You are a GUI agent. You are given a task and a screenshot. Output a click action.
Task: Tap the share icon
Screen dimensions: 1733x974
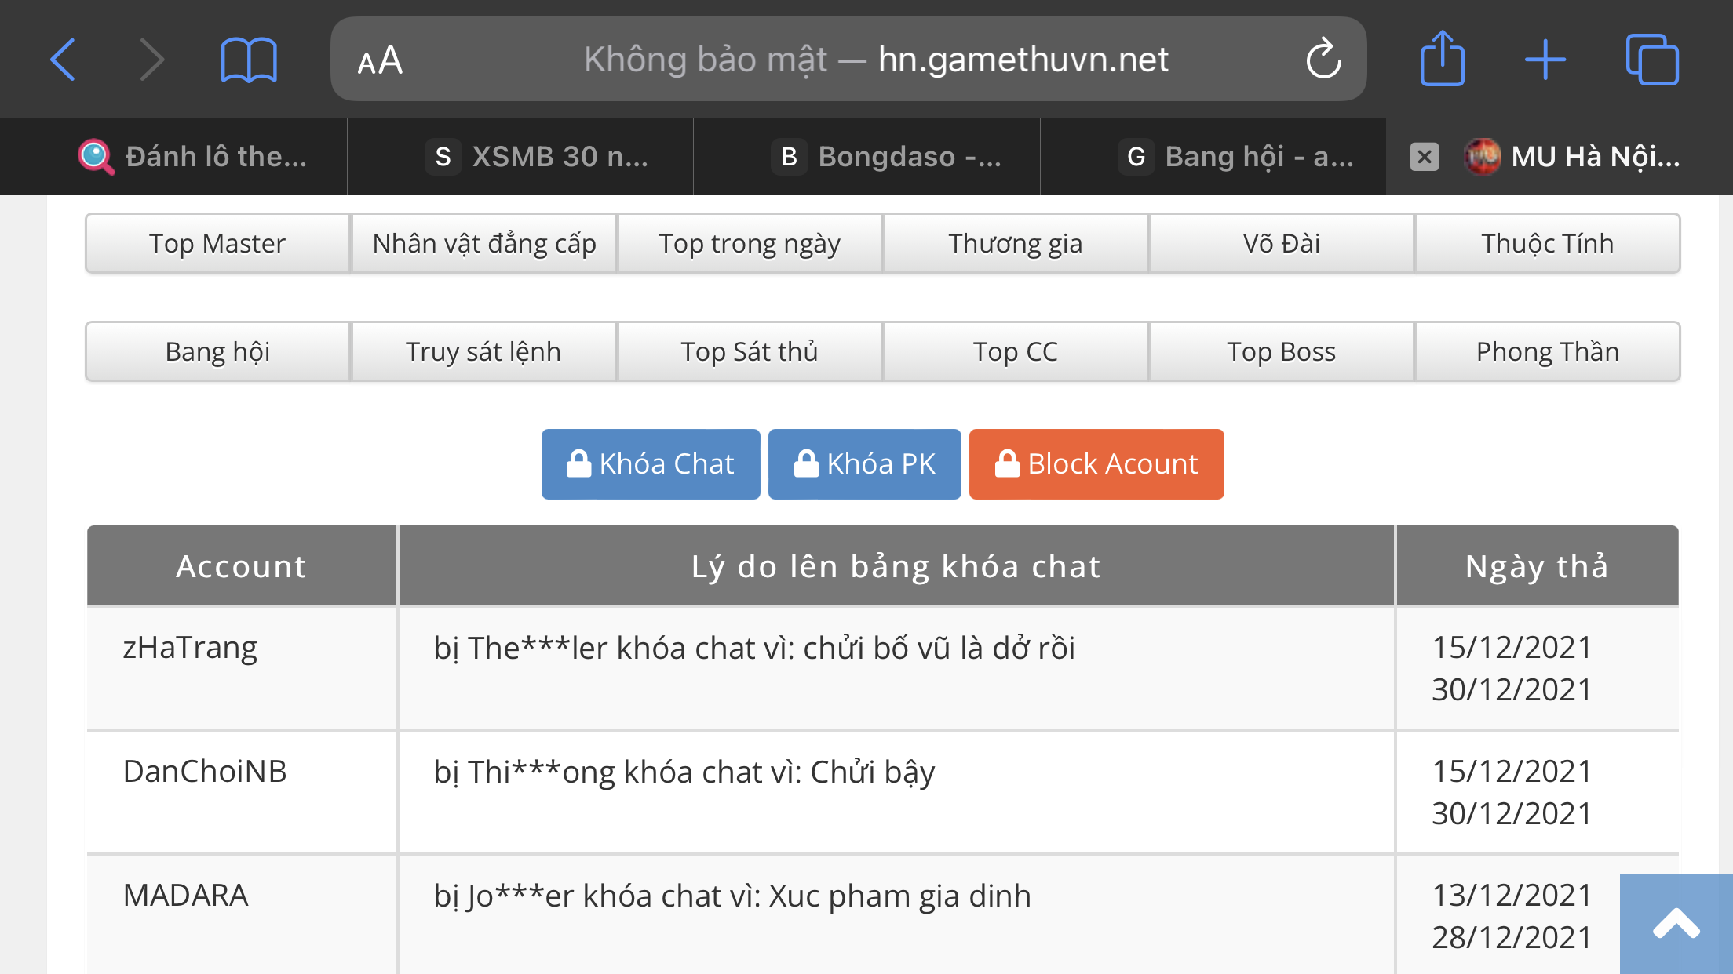tap(1442, 60)
